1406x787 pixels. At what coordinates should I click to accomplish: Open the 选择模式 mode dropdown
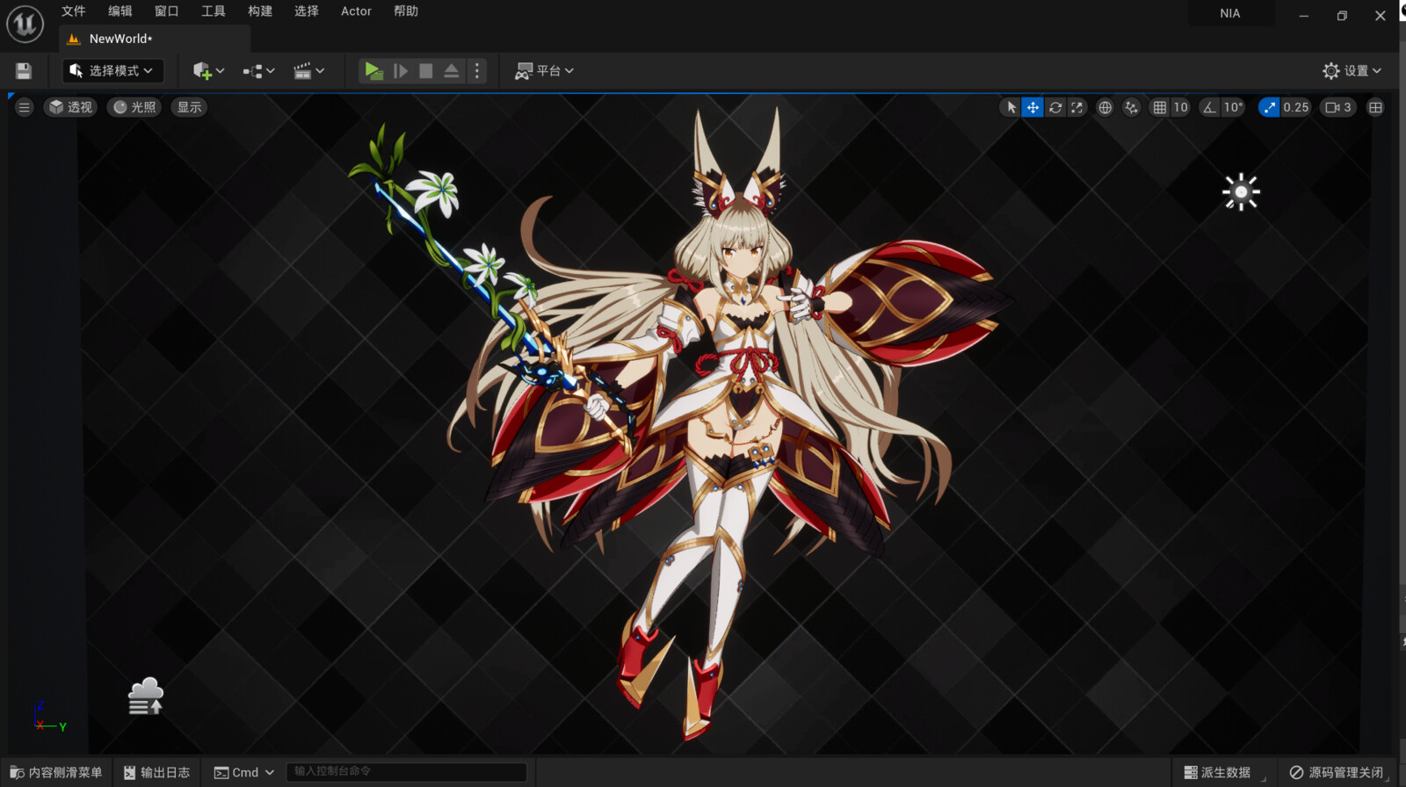pos(112,71)
